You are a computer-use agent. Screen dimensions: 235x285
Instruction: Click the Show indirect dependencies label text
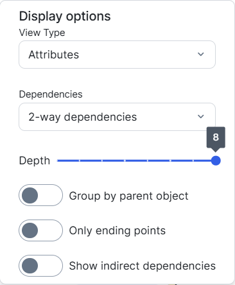click(143, 266)
